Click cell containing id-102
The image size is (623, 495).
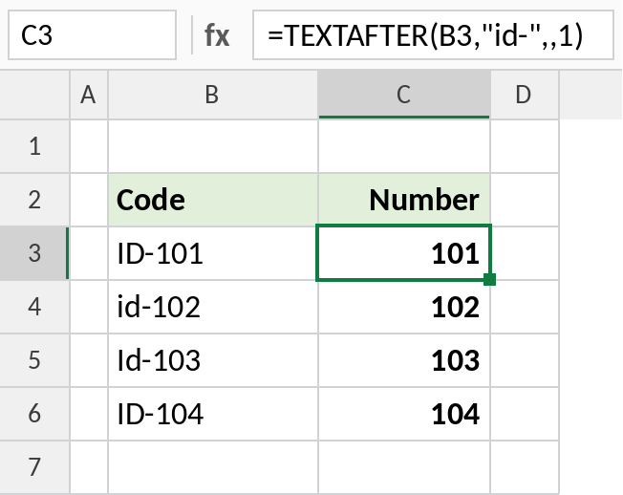[x=213, y=307]
